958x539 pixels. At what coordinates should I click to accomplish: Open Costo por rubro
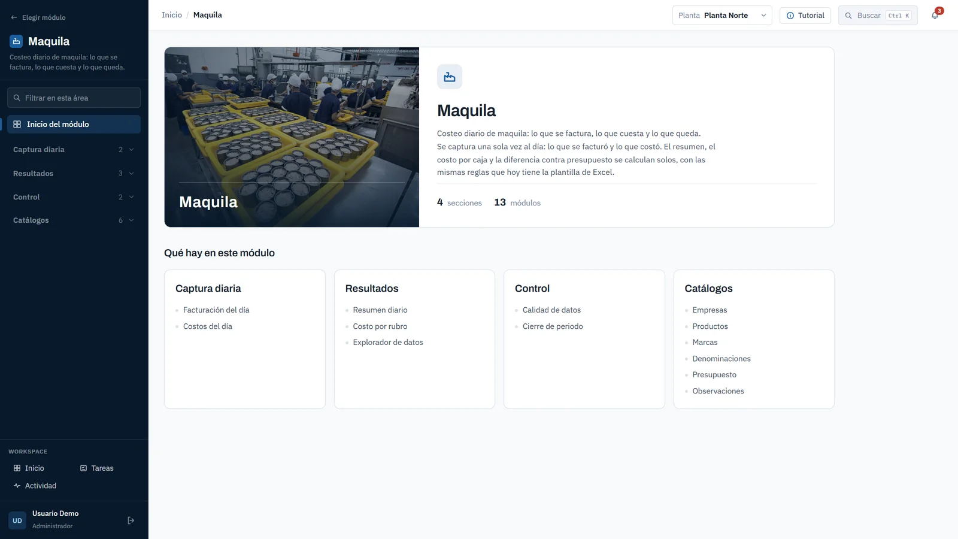click(380, 326)
